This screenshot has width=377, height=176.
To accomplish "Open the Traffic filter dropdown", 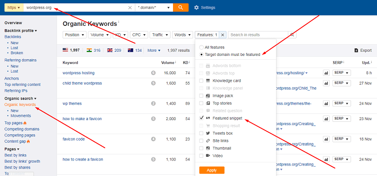I will [160, 35].
